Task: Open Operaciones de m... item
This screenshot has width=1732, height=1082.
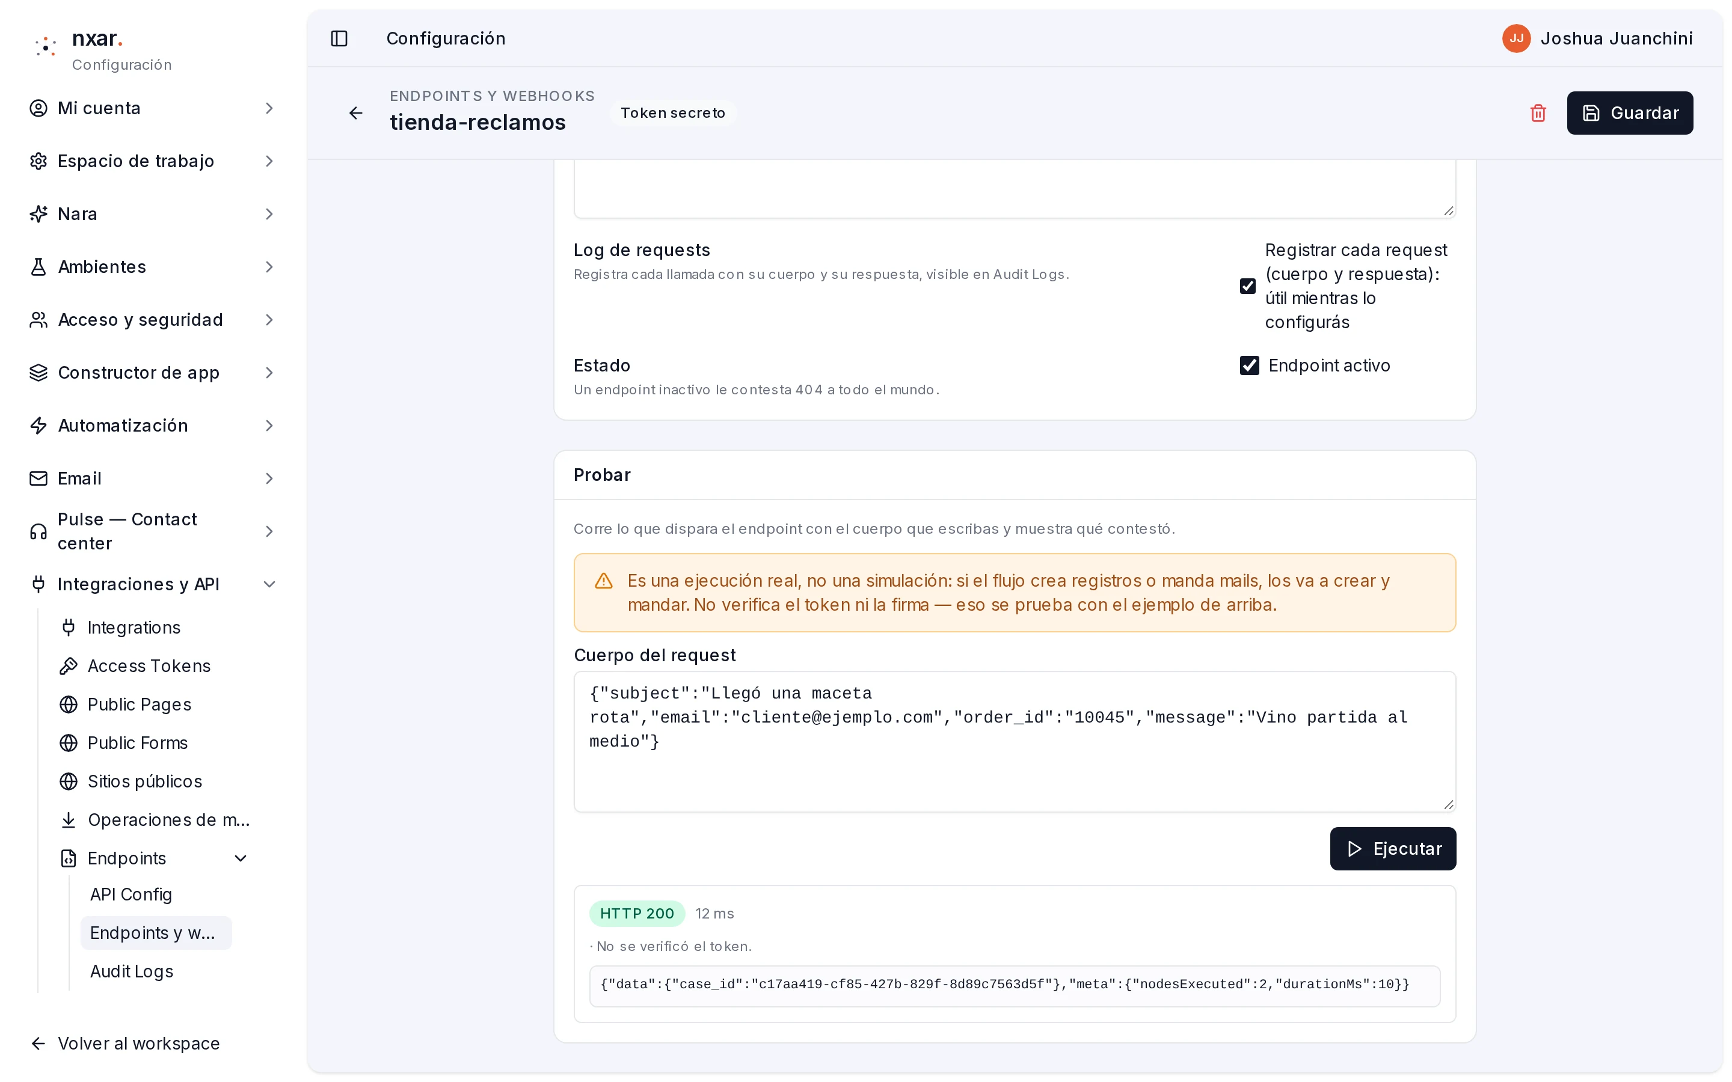Action: click(x=156, y=820)
